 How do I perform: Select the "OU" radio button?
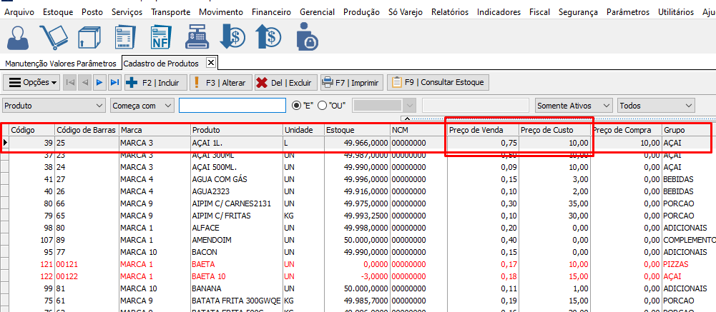(322, 106)
